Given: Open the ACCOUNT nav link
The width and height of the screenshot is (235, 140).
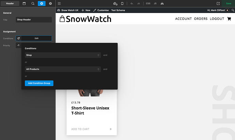Looking at the screenshot, I should (184, 19).
